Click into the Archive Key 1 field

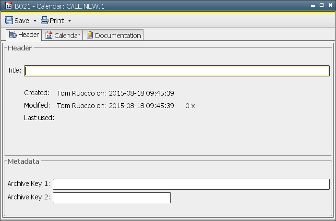191,184
